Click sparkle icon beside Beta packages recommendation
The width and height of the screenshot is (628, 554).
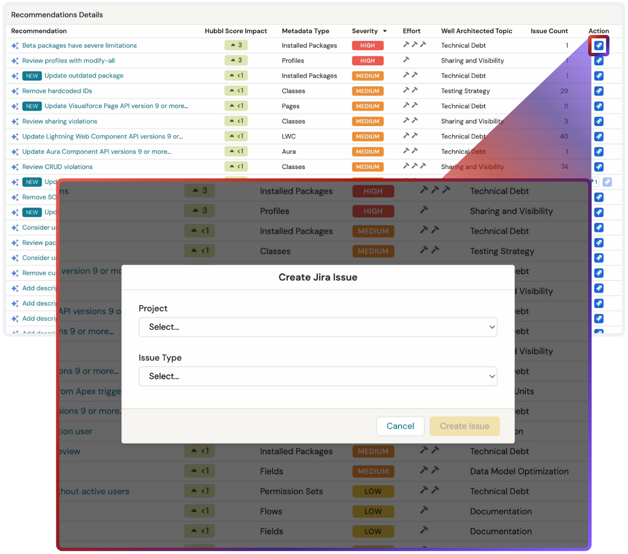click(15, 45)
